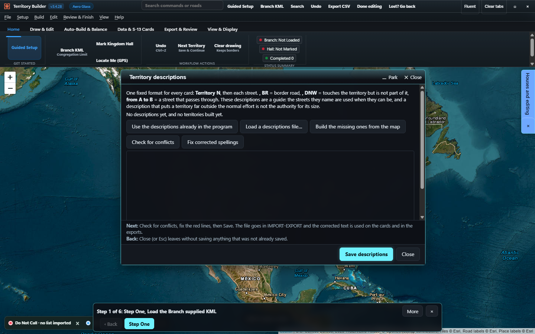Focus the Search commands or roads field
The image size is (535, 334).
(x=182, y=6)
